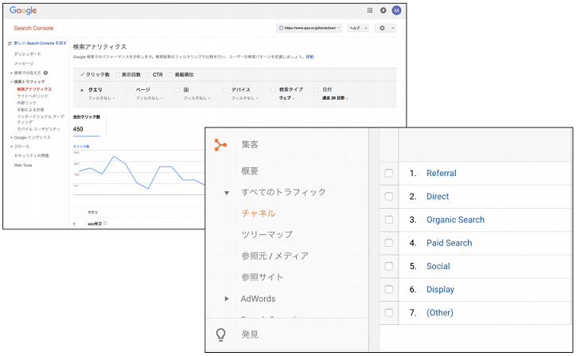The image size is (576, 356).
Task: Tick the checkbox for Organic Search row
Action: (x=389, y=220)
